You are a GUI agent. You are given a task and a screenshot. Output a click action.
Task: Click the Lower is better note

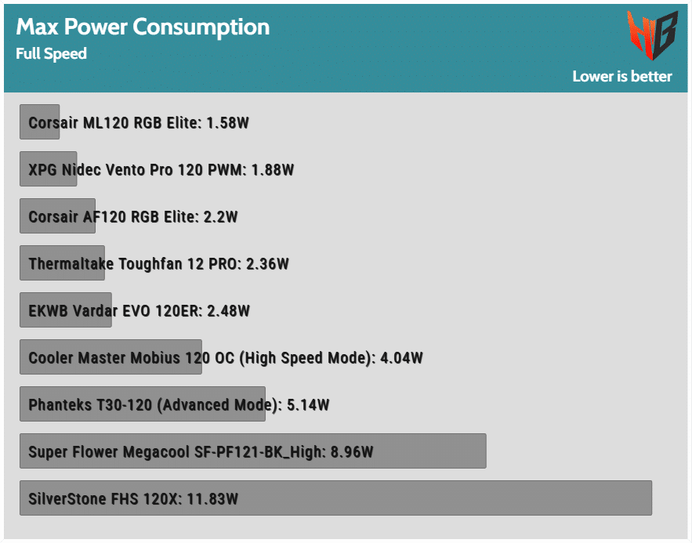click(621, 76)
